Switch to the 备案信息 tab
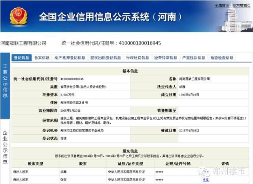 (42, 58)
